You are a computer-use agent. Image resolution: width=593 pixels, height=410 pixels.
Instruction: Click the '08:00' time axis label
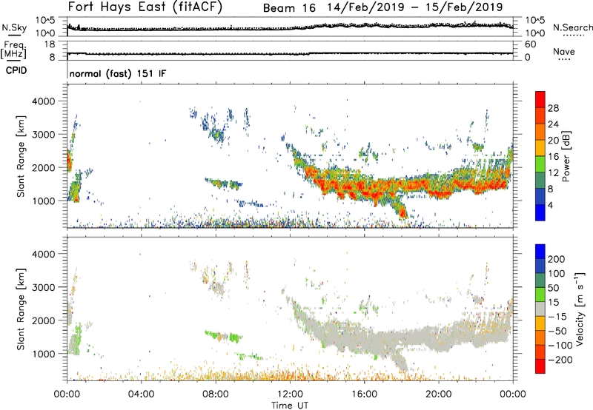pyautogui.click(x=216, y=394)
